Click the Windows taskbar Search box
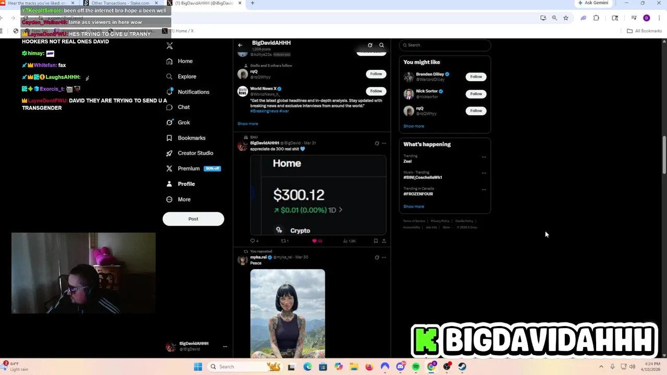This screenshot has height=375, width=667. tap(245, 367)
